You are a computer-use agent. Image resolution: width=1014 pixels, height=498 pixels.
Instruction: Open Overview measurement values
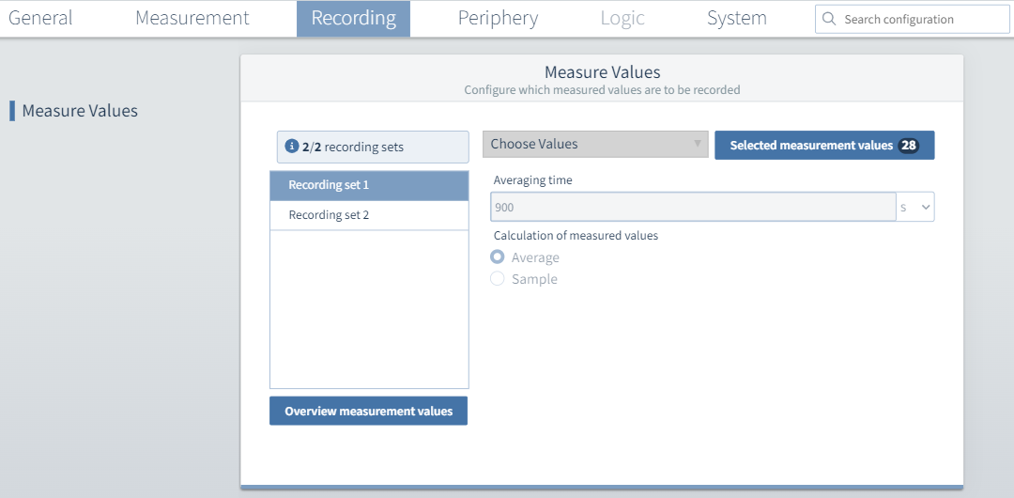[368, 411]
